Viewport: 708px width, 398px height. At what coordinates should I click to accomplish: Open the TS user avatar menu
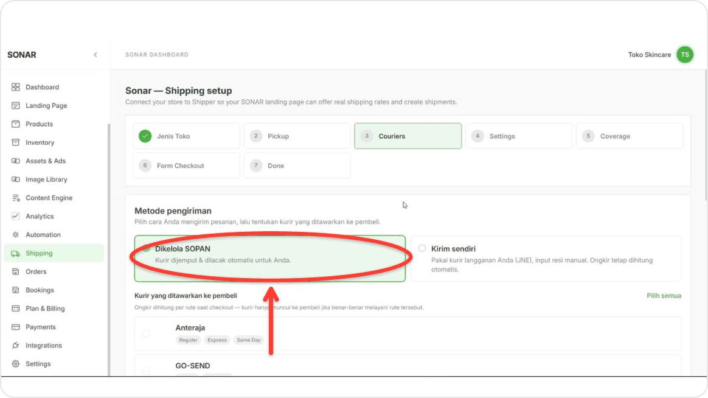[684, 55]
